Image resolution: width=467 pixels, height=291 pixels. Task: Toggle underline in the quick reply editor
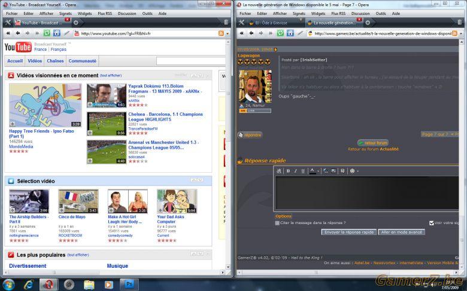coord(303,171)
